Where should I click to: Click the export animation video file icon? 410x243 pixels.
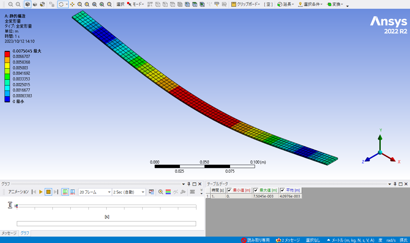[x=151, y=192]
